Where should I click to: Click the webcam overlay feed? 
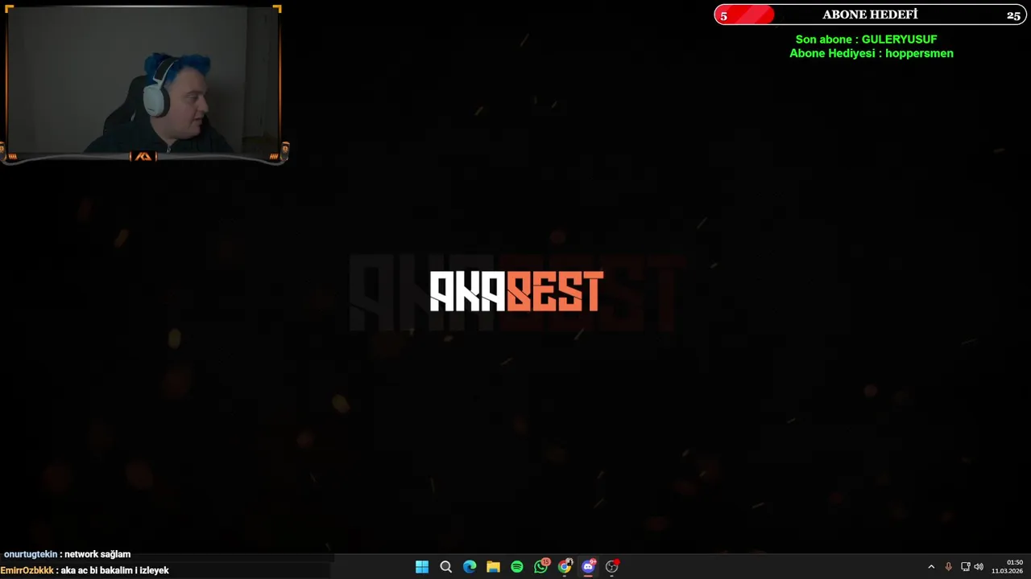point(143,80)
